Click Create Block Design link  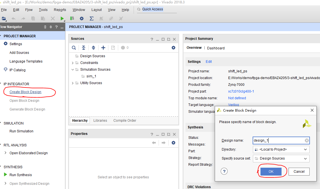[x=25, y=92]
